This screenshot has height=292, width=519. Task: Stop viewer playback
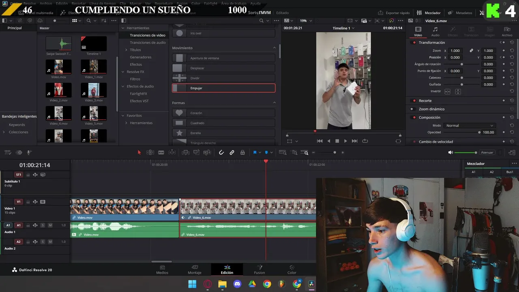(337, 141)
